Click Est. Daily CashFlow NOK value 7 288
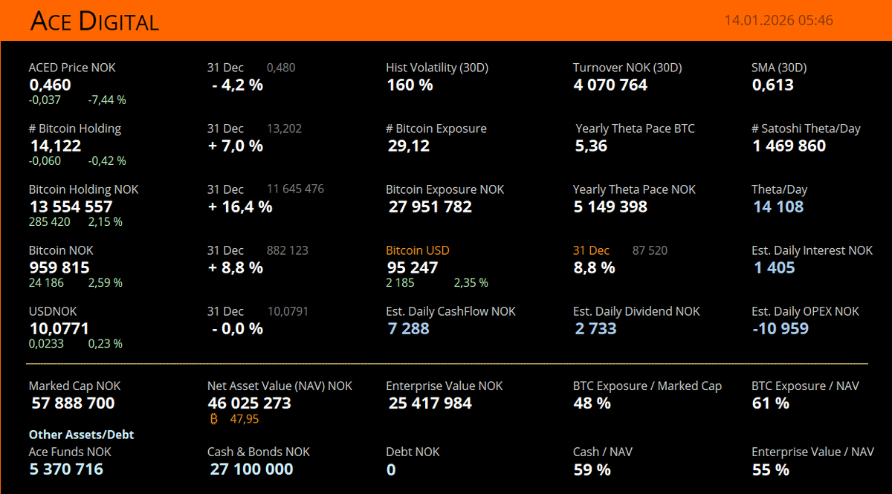Viewport: 892px width, 494px height. pyautogui.click(x=409, y=328)
